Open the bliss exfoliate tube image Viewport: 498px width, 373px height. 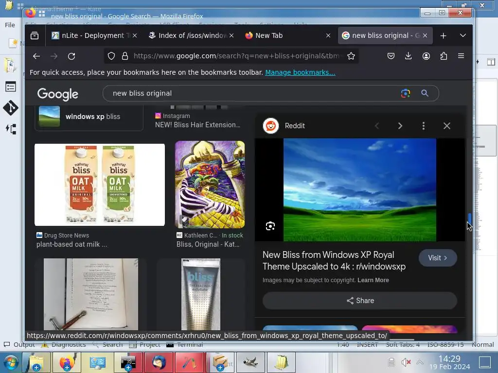[x=201, y=294]
